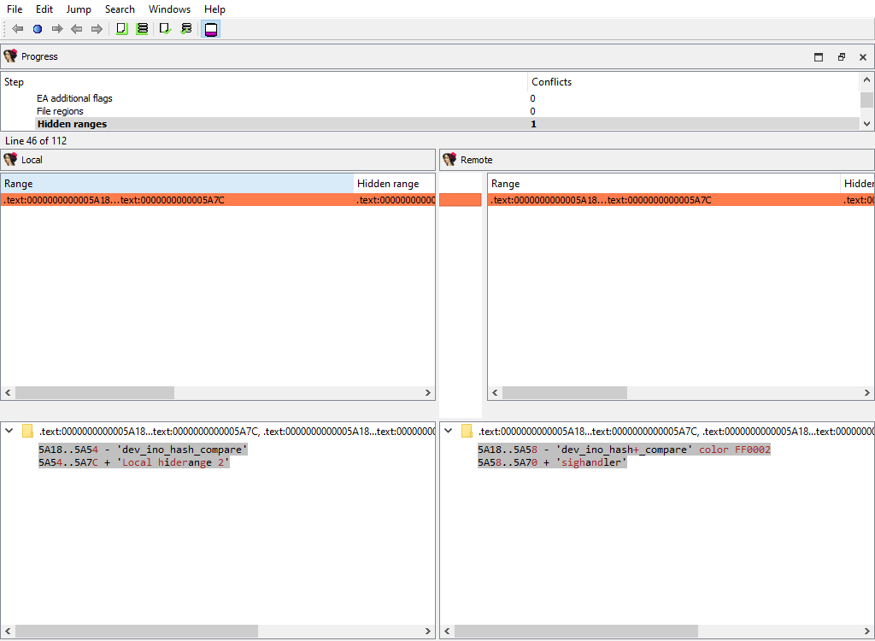Click the green single-page icon in toolbar
This screenshot has width=875, height=641.
121,29
